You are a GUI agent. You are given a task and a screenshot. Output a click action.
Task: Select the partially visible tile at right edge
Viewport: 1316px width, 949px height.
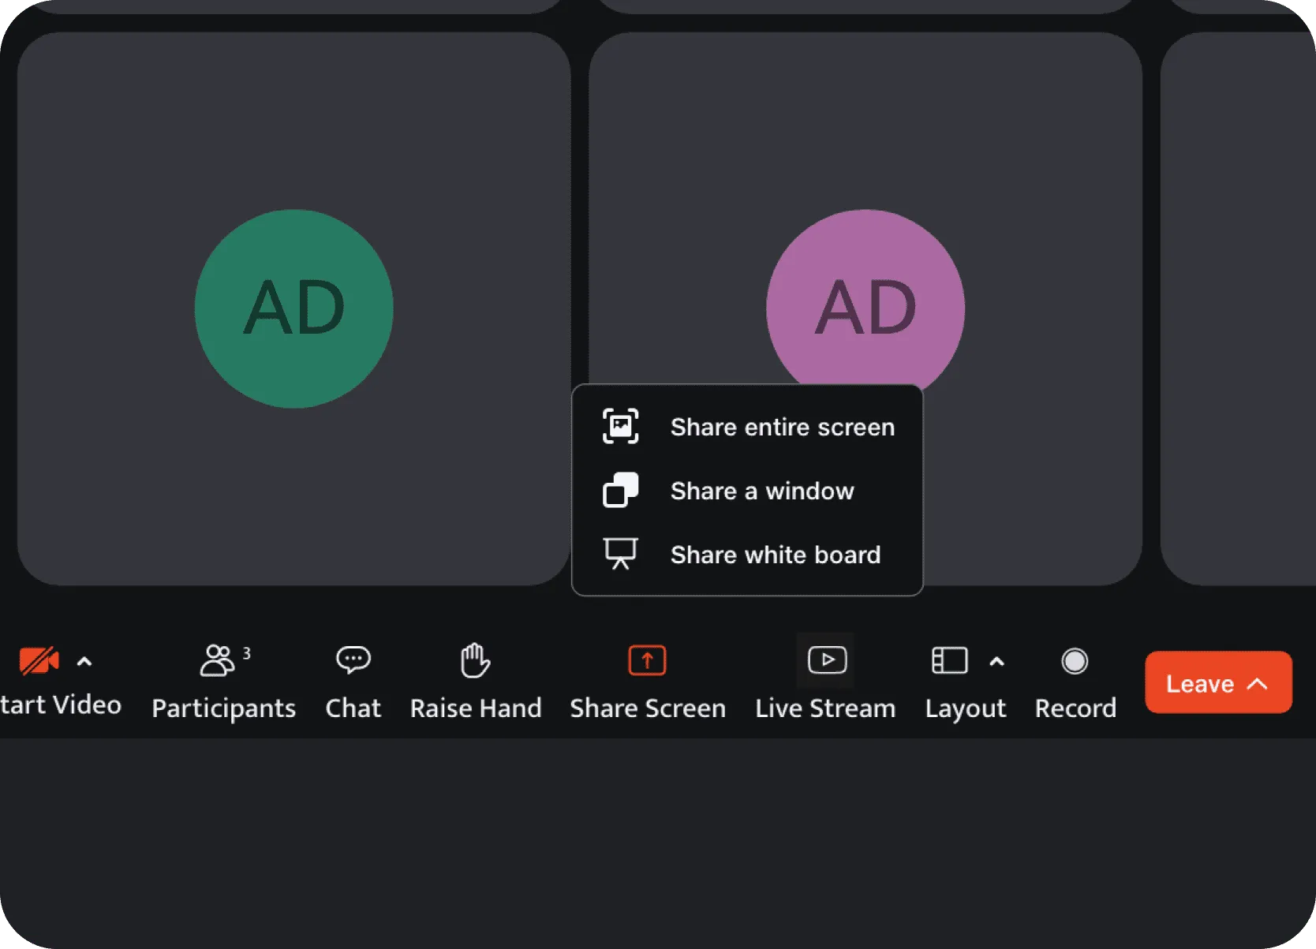[x=1239, y=308]
